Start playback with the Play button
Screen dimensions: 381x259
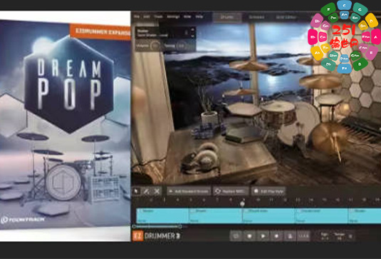[x=263, y=236]
